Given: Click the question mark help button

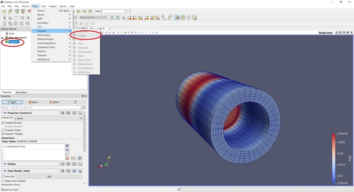Looking at the screenshot, I should [x=75, y=102].
